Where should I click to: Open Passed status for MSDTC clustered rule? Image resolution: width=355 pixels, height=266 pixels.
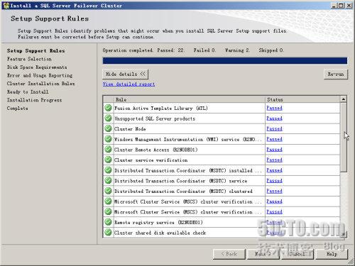pos(274,191)
